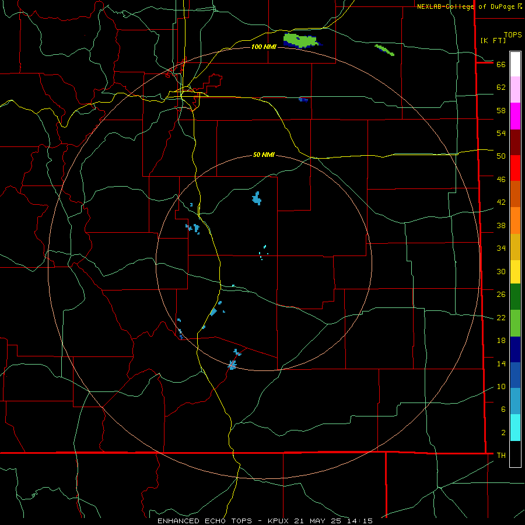Click the large green echo near the top
The image size is (525, 525).
coord(302,40)
